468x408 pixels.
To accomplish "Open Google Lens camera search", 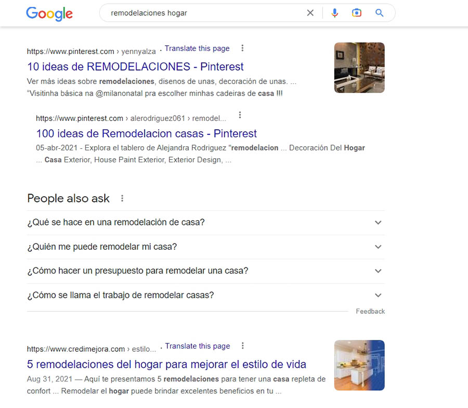I will point(357,13).
